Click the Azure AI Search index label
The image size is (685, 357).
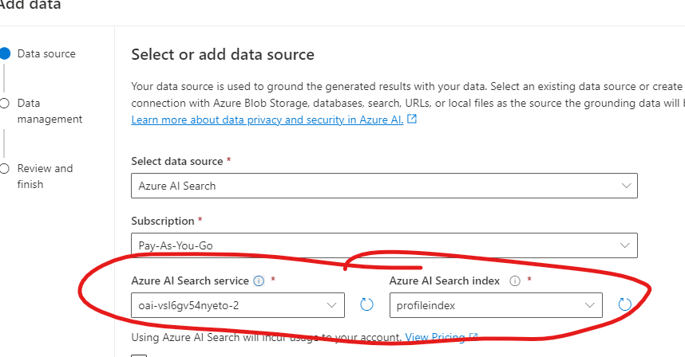pyautogui.click(x=445, y=280)
